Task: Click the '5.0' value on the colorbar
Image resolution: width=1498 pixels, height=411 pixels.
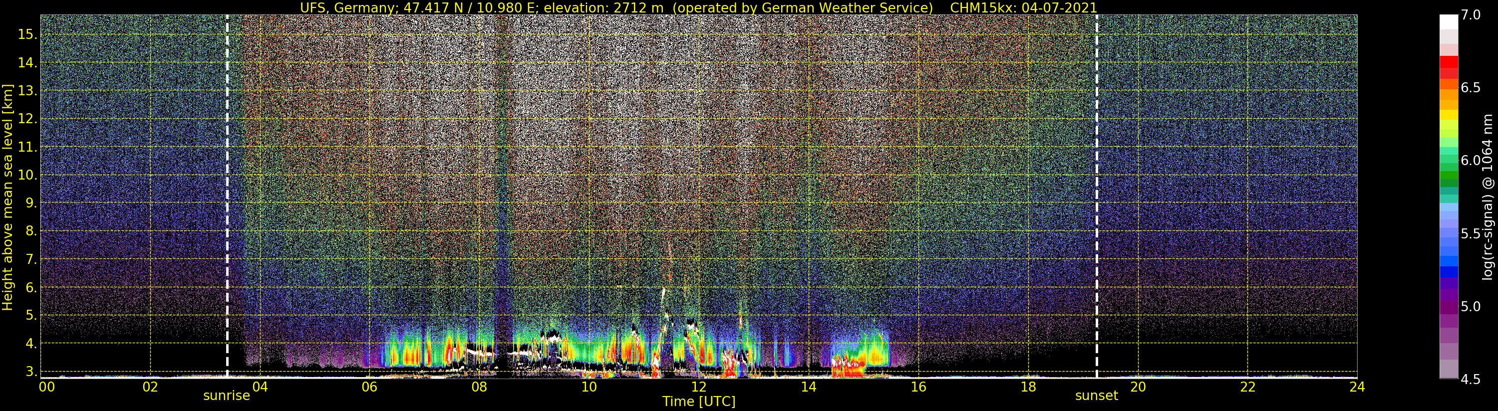Action: point(1471,306)
